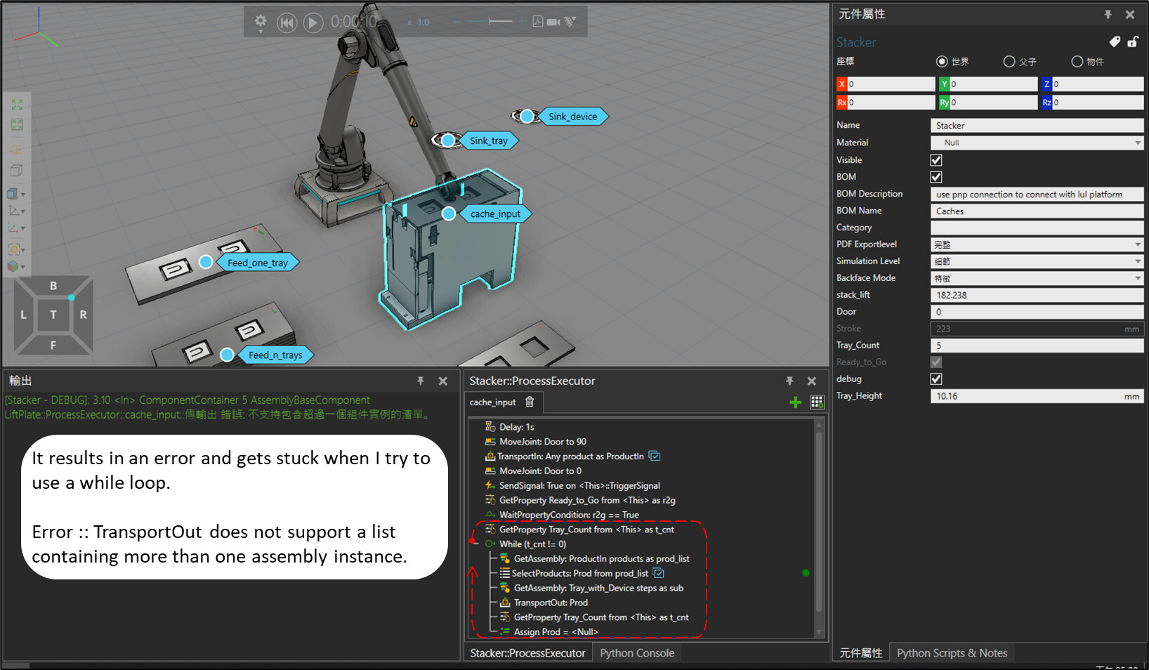Image resolution: width=1149 pixels, height=670 pixels.
Task: Click the video record camera icon
Action: click(x=553, y=22)
